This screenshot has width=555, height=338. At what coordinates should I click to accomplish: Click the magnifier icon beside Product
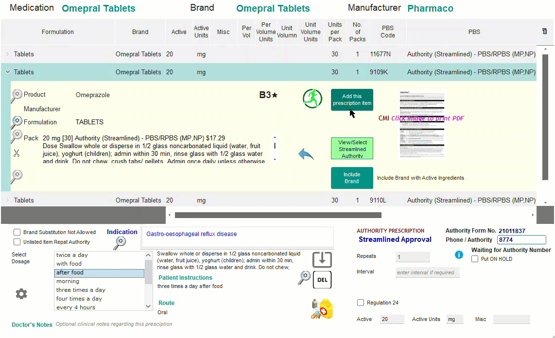(17, 96)
